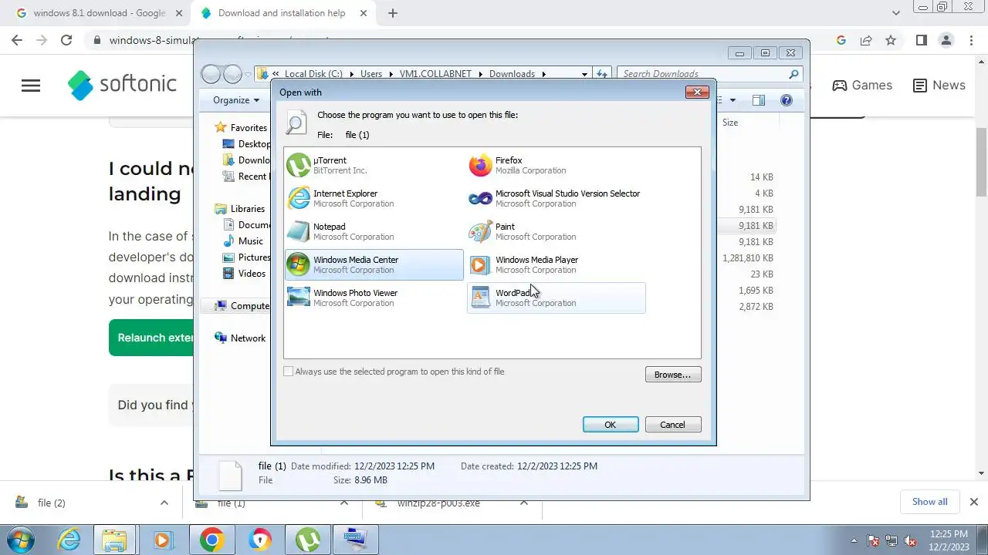Click OK in Open with dialog

coord(611,425)
